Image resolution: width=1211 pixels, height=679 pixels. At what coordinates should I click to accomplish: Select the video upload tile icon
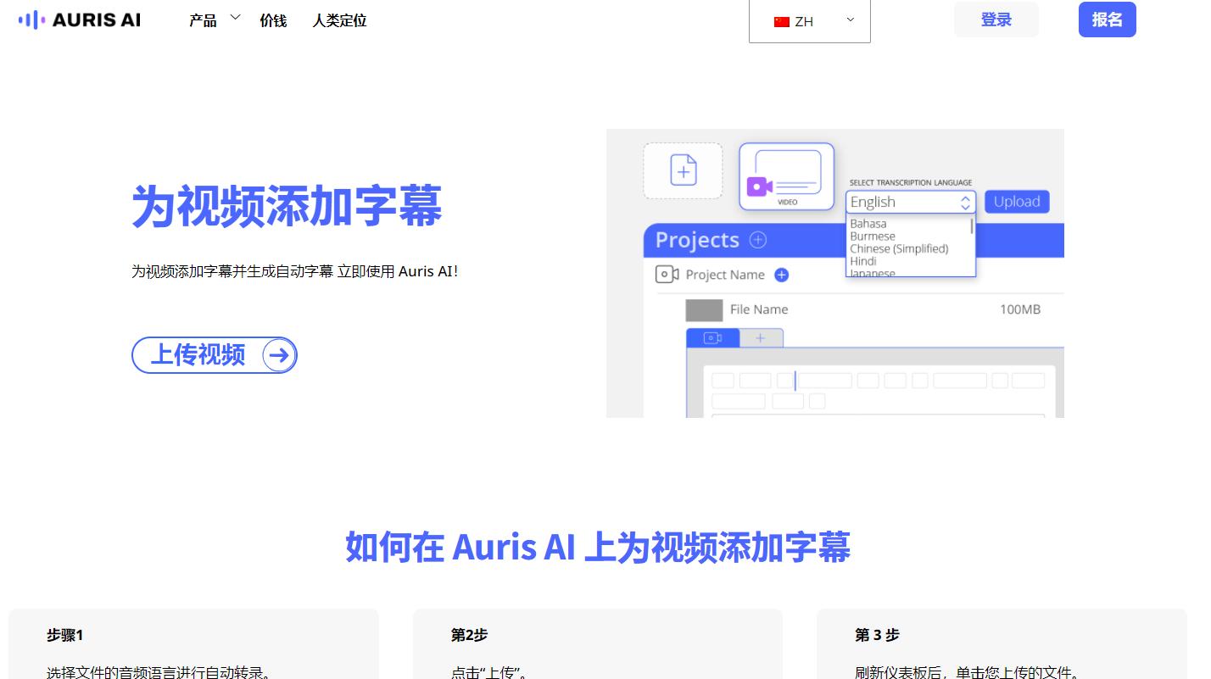785,175
